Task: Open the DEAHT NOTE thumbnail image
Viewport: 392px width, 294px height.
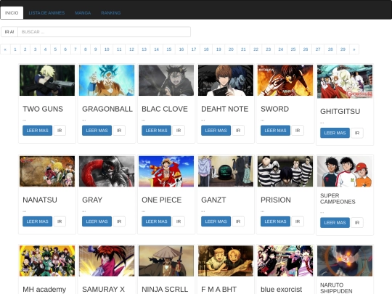Action: point(226,81)
